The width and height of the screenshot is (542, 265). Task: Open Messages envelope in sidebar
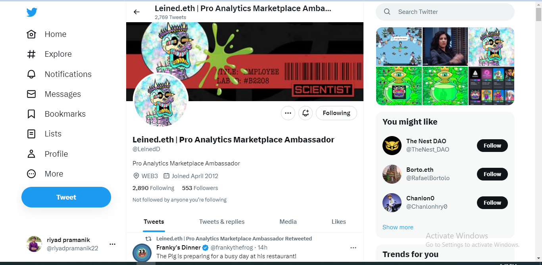(31, 94)
